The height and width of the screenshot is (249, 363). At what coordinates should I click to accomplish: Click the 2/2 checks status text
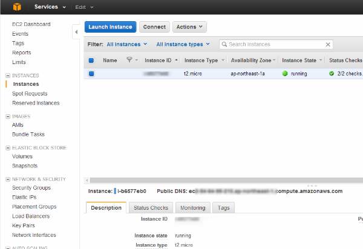coord(350,74)
